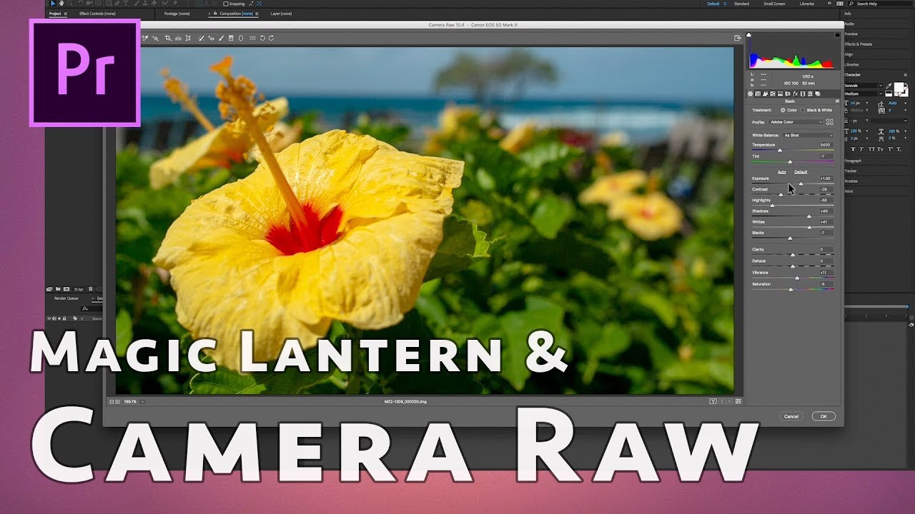Open the profile browser grid icon
This screenshot has height=514, width=915.
pyautogui.click(x=830, y=122)
